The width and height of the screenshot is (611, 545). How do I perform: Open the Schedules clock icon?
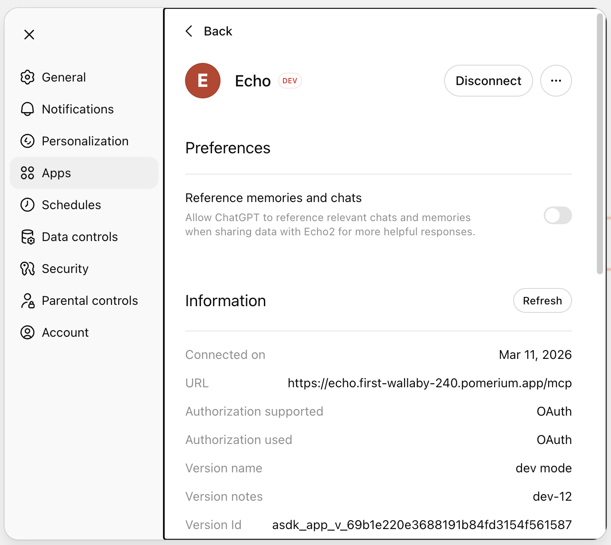pyautogui.click(x=27, y=205)
